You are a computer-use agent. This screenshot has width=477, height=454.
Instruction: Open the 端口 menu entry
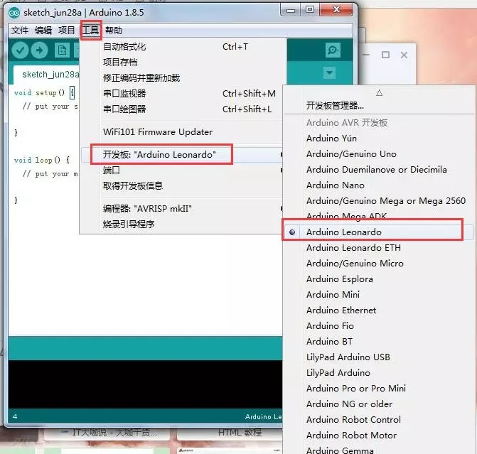pyautogui.click(x=183, y=171)
